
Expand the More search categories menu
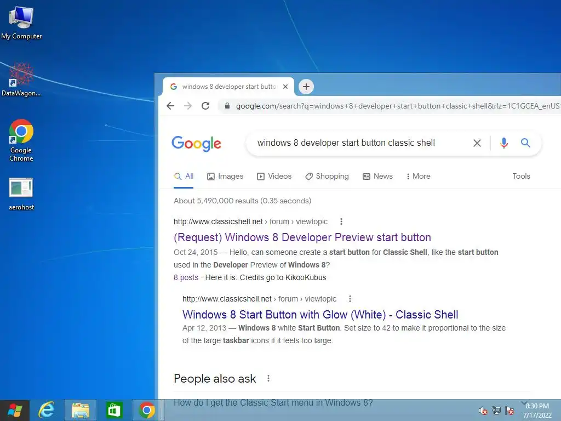click(x=418, y=177)
